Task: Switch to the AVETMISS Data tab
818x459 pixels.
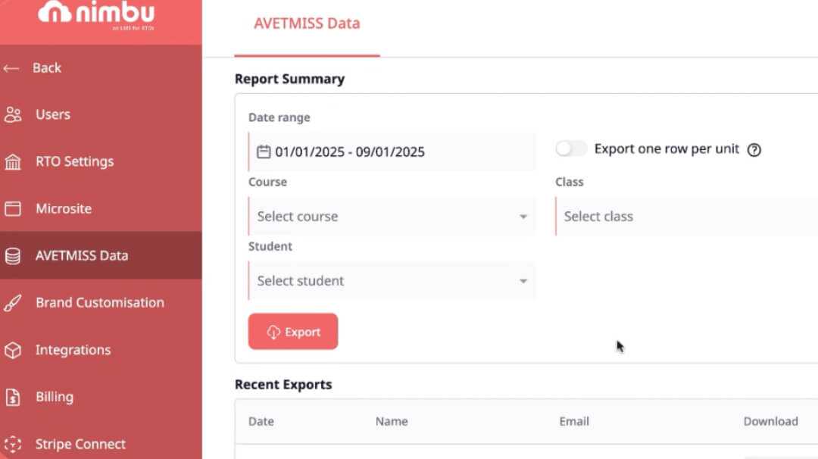Action: 307,23
